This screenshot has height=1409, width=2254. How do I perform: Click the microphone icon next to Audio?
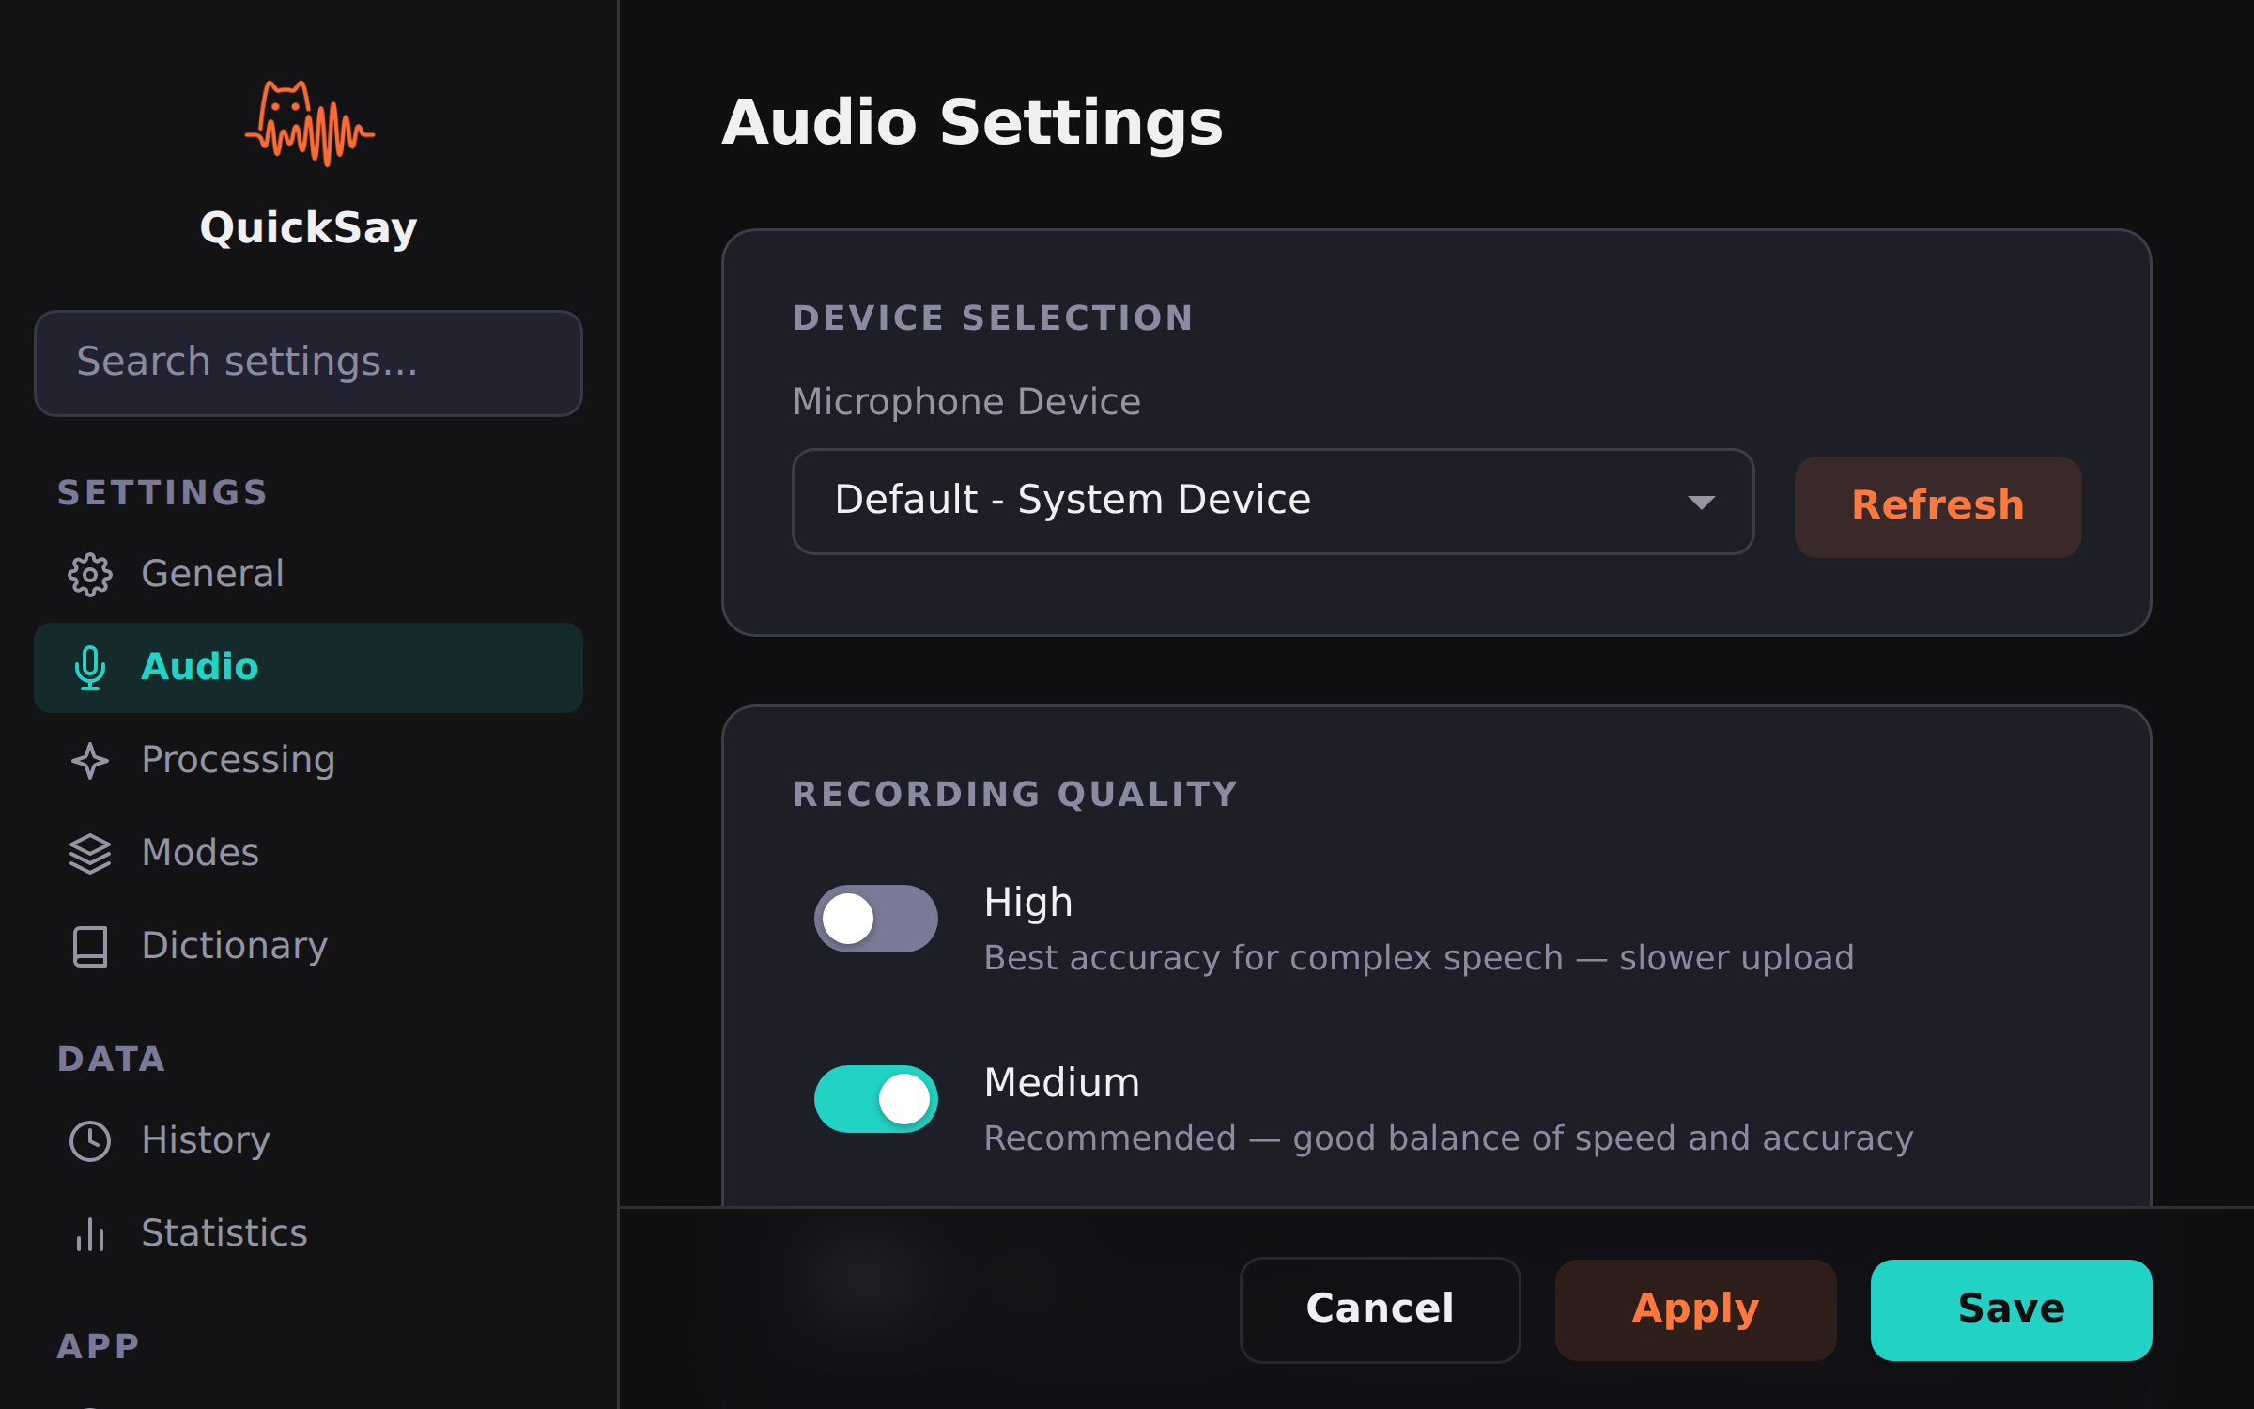(x=90, y=668)
